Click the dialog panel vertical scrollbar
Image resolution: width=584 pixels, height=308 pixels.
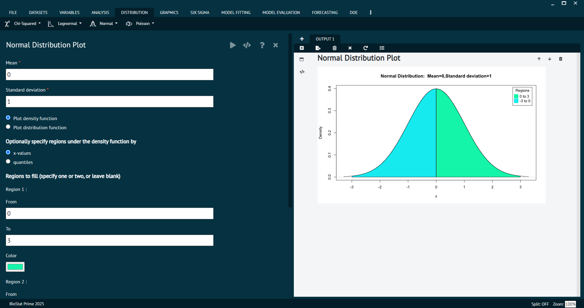pyautogui.click(x=290, y=120)
